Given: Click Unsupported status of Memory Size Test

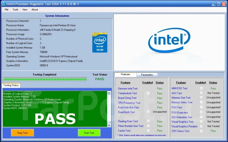Looking at the screenshot, I should [x=213, y=98].
